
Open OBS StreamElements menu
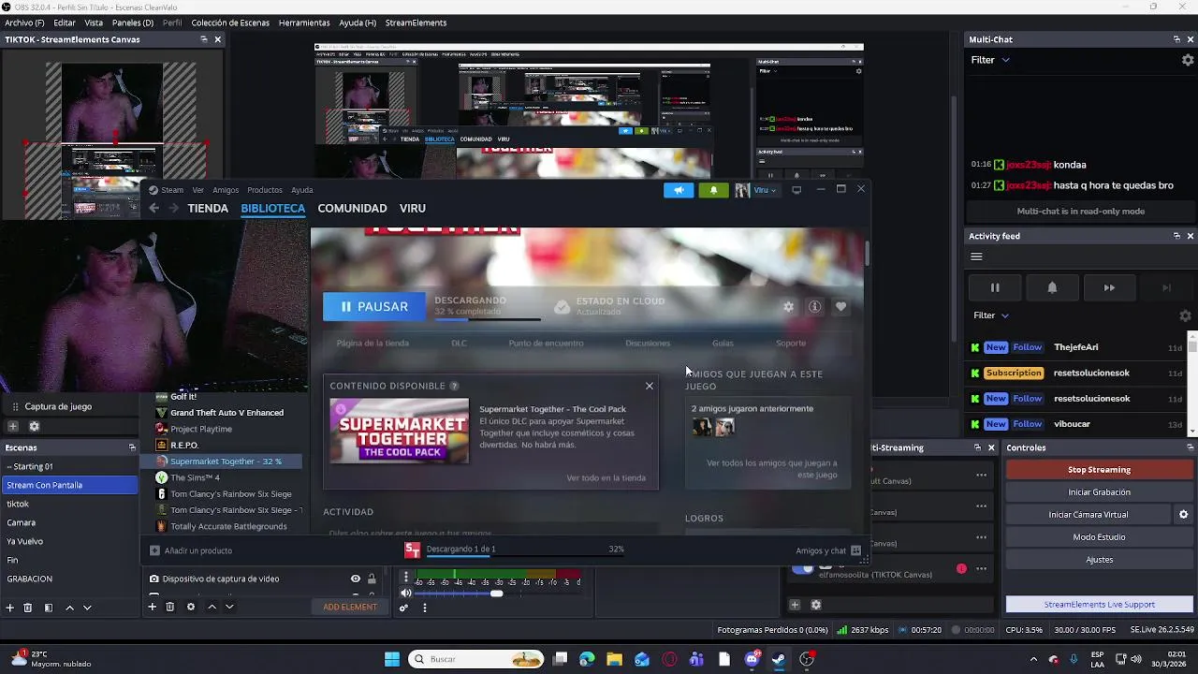coord(416,22)
